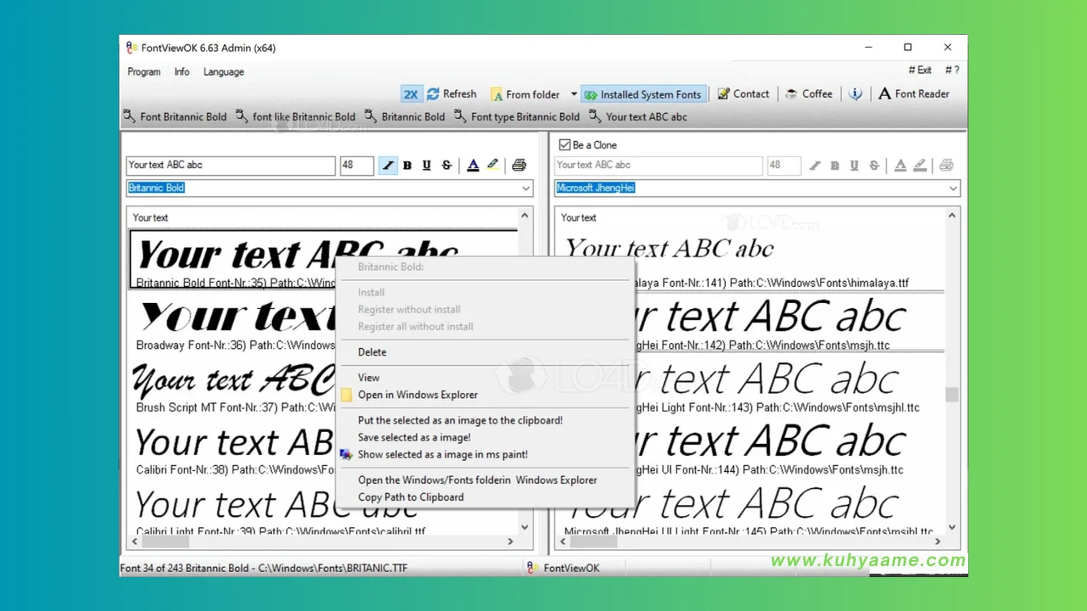Choose Delete in the context menu
This screenshot has height=611, width=1087.
486,352
